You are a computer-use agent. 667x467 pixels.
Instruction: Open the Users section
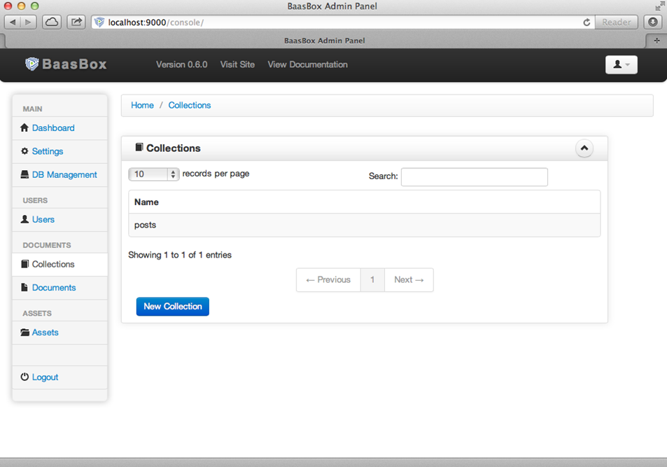(43, 220)
